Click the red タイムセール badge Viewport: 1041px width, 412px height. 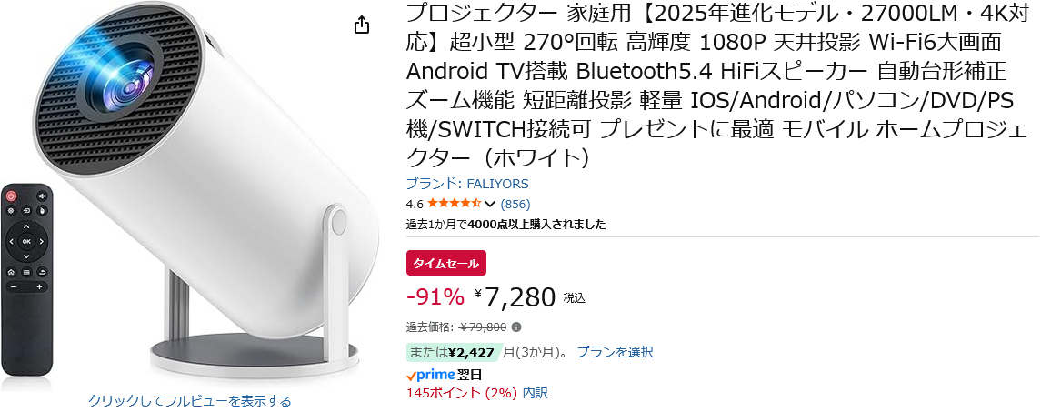pyautogui.click(x=446, y=263)
